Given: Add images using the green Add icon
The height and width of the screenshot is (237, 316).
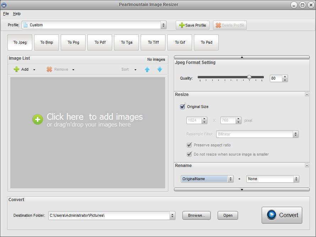Looking at the screenshot, I should pyautogui.click(x=16, y=69).
